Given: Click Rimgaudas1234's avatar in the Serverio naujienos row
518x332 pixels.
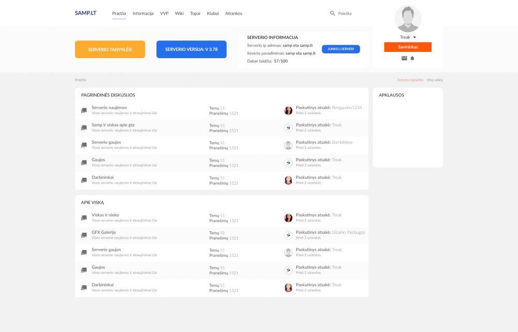Looking at the screenshot, I should [289, 110].
